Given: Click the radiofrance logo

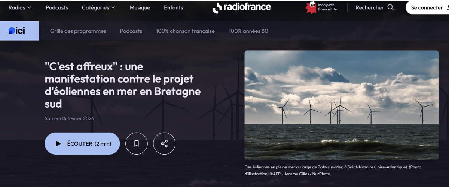Looking at the screenshot, I should coord(242,7).
